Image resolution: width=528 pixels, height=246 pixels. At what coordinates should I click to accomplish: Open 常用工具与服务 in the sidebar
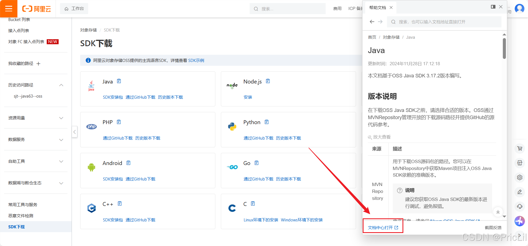coord(23,205)
